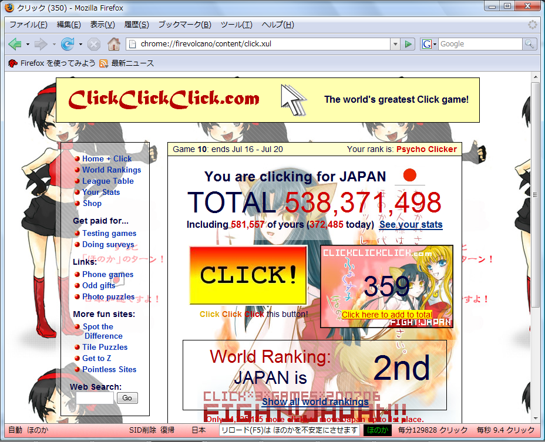Open the Testing games link
545x442 pixels.
[109, 234]
